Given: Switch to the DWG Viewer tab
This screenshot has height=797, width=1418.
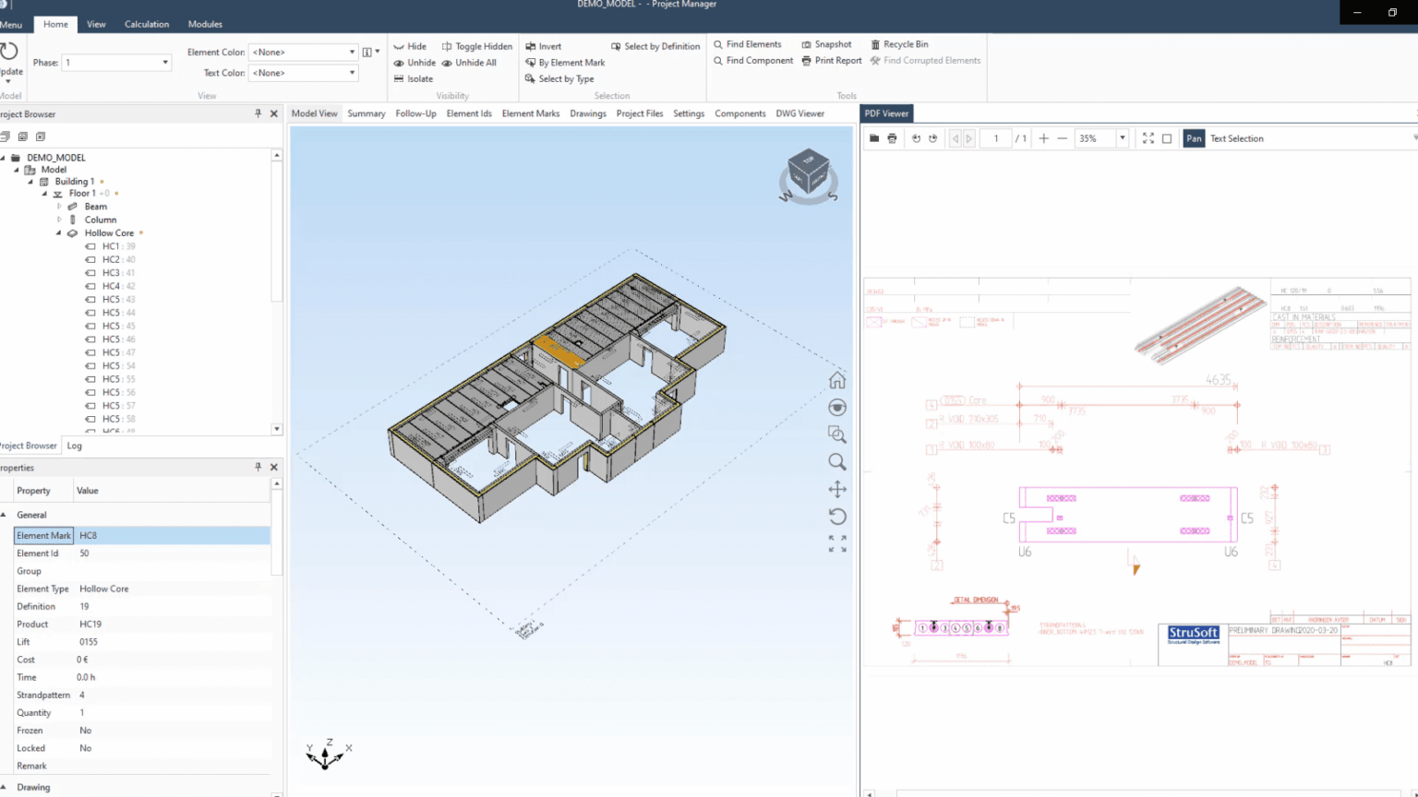Looking at the screenshot, I should 799,113.
